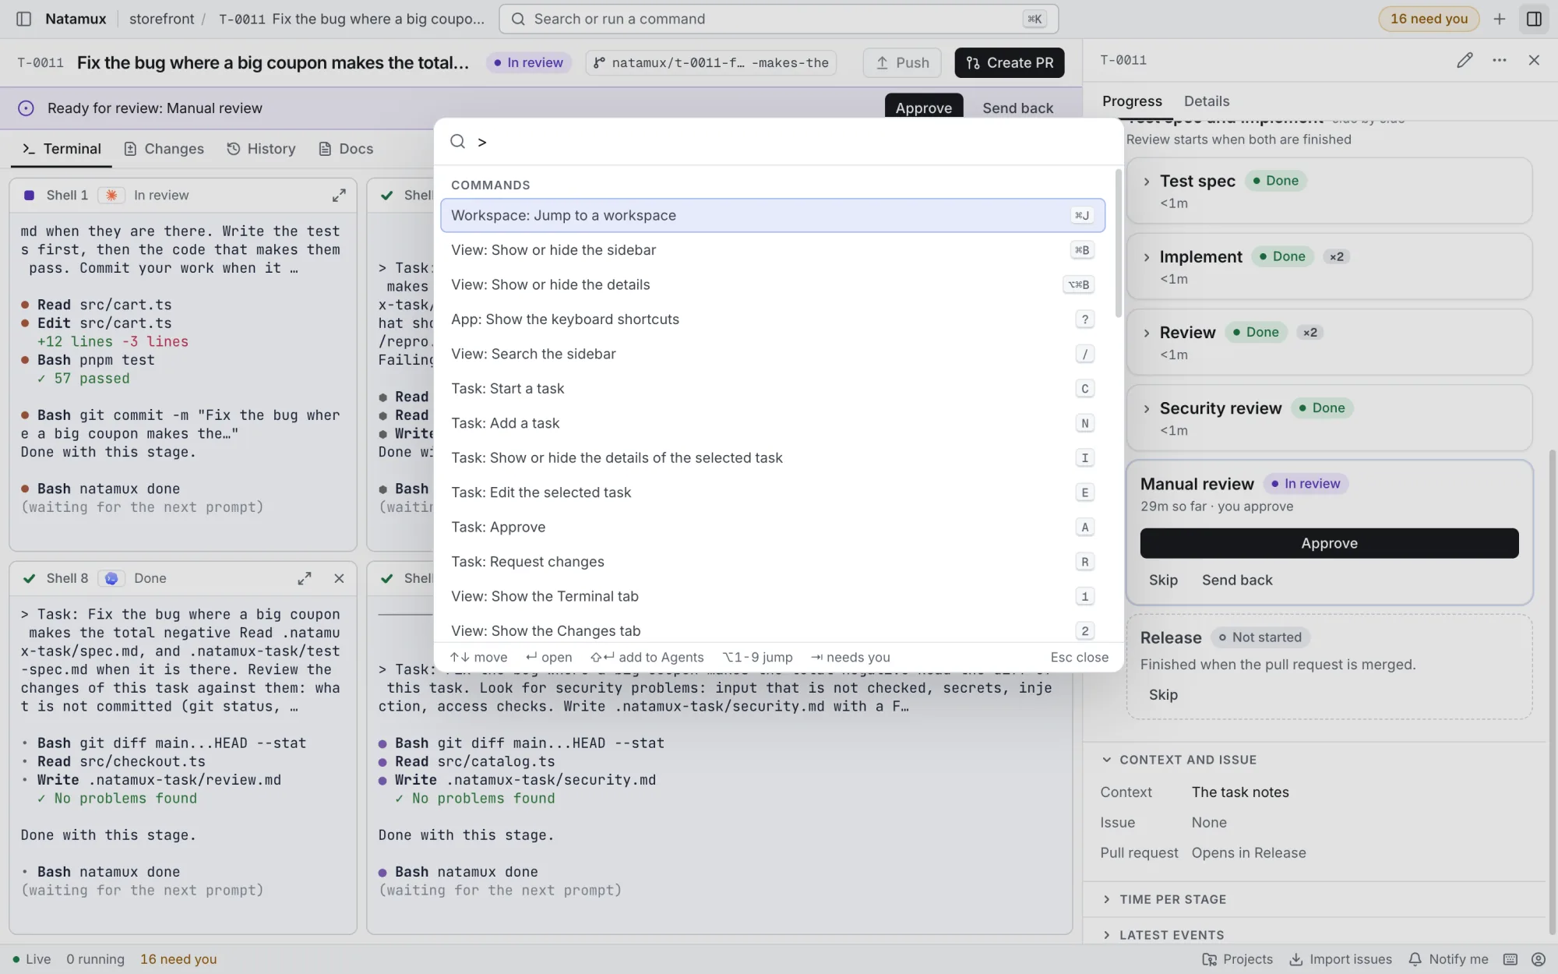
Task: Click the account icon in status bar
Action: point(1538,959)
